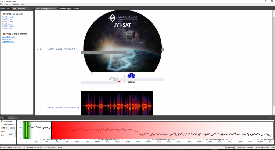Click the Frame: 34 (RT2+IMG2) status entry

pyautogui.click(x=15, y=148)
